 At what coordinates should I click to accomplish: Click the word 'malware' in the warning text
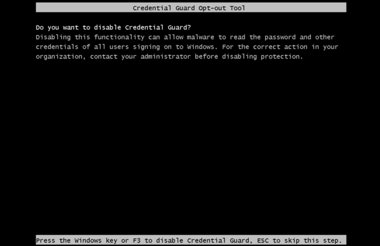click(200, 37)
